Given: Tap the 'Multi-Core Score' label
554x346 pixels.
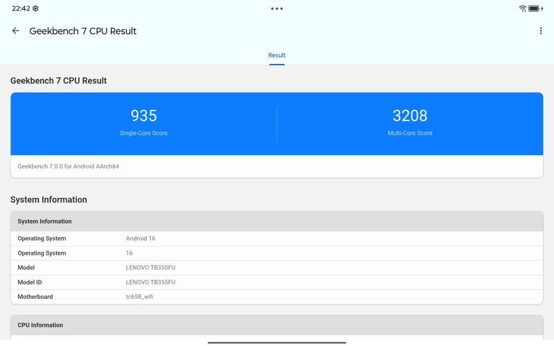Looking at the screenshot, I should 410,133.
